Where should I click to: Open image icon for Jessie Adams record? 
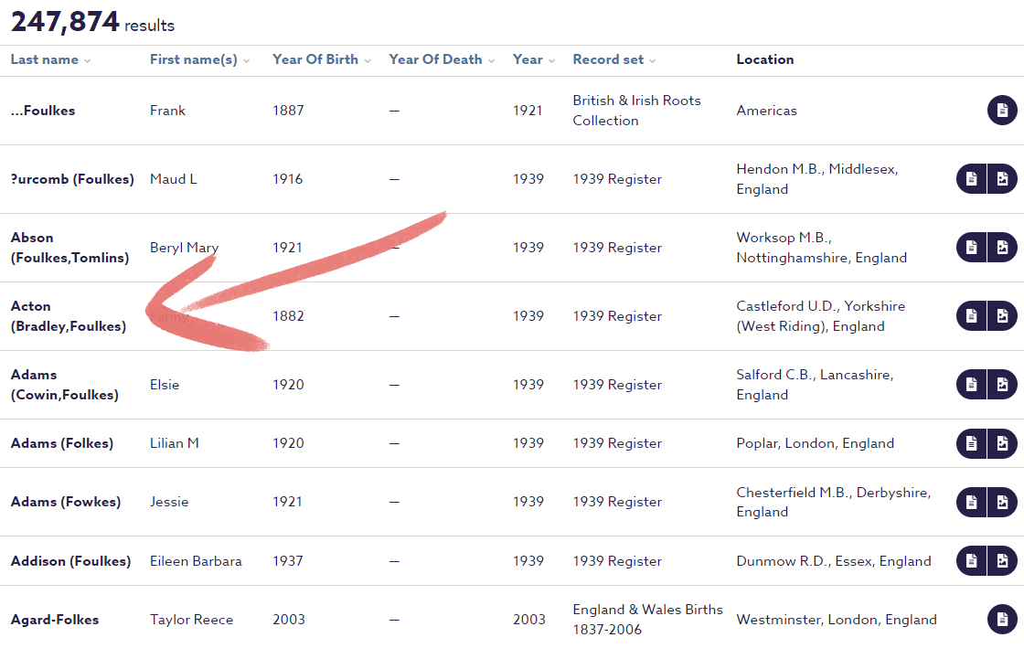pyautogui.click(x=1002, y=502)
